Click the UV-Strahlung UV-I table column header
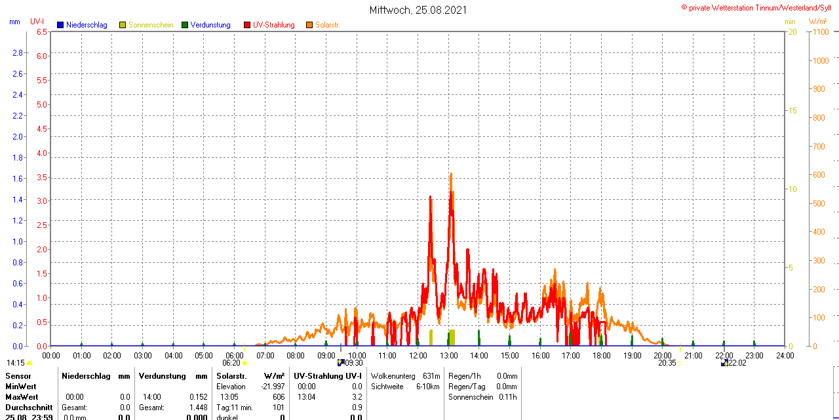The image size is (839, 420). pos(328,376)
